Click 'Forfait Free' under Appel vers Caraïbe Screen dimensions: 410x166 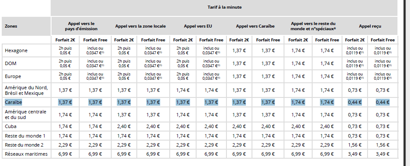[x=268, y=40]
